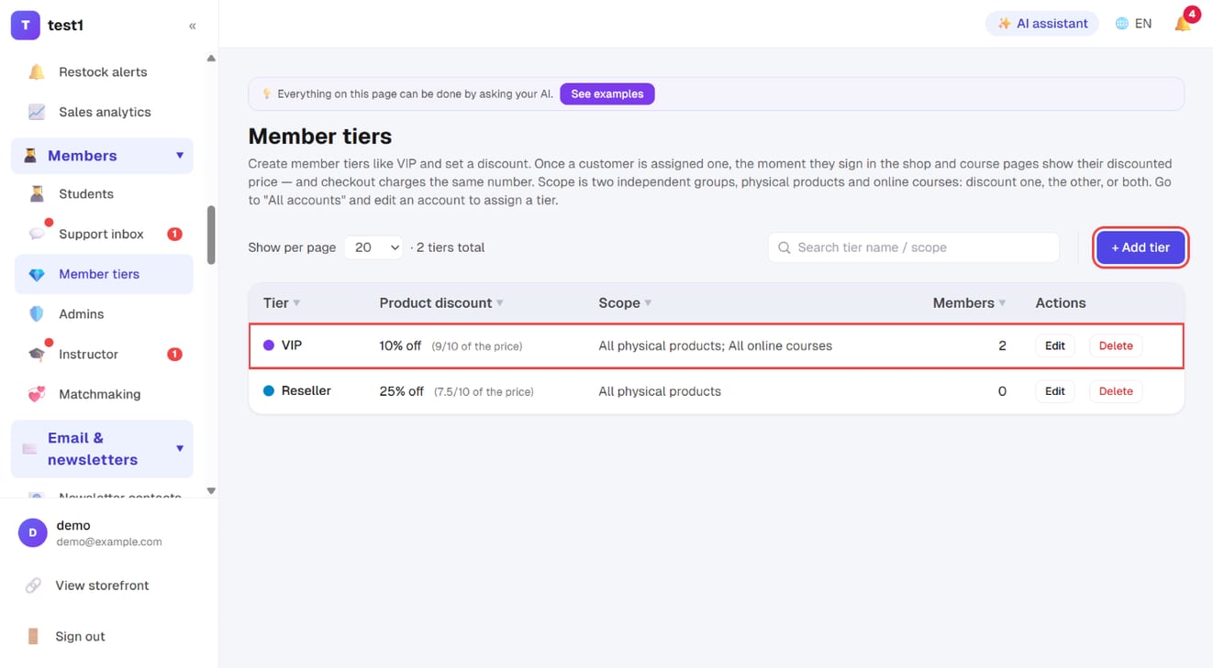This screenshot has height=668, width=1213.
Task: Open Sales analytics page
Action: (105, 113)
